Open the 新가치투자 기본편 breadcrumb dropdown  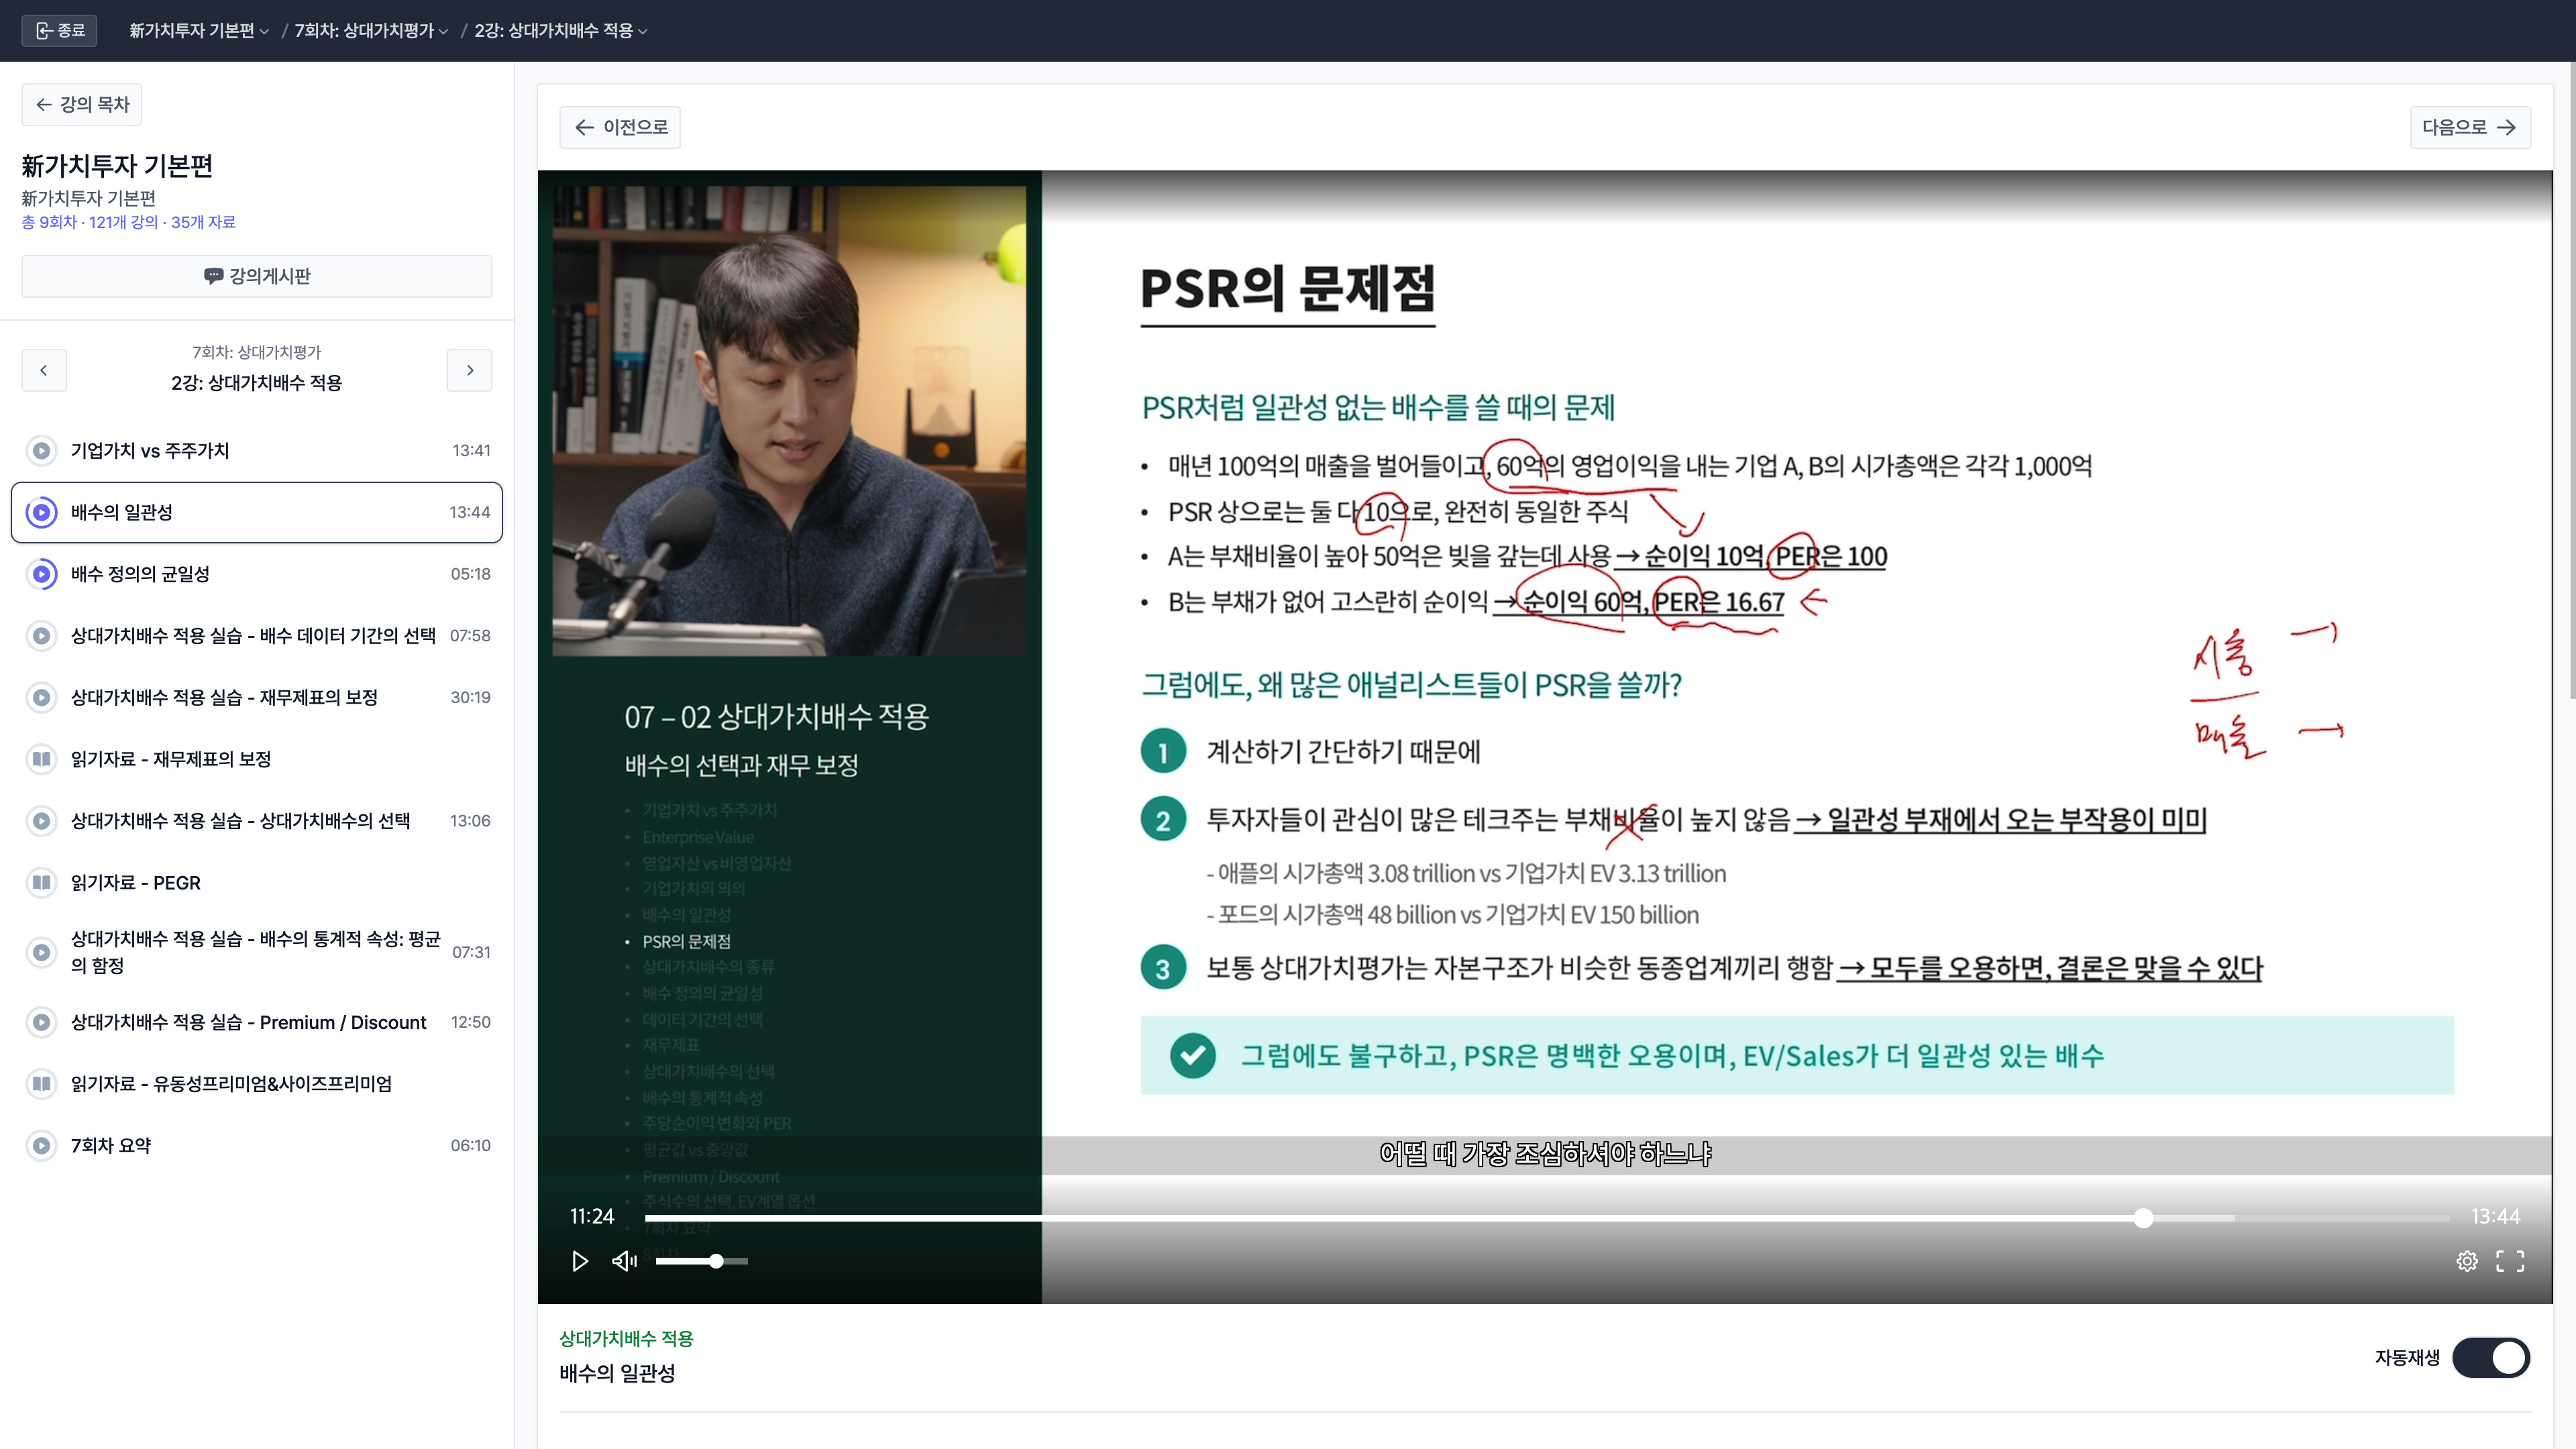(x=199, y=31)
